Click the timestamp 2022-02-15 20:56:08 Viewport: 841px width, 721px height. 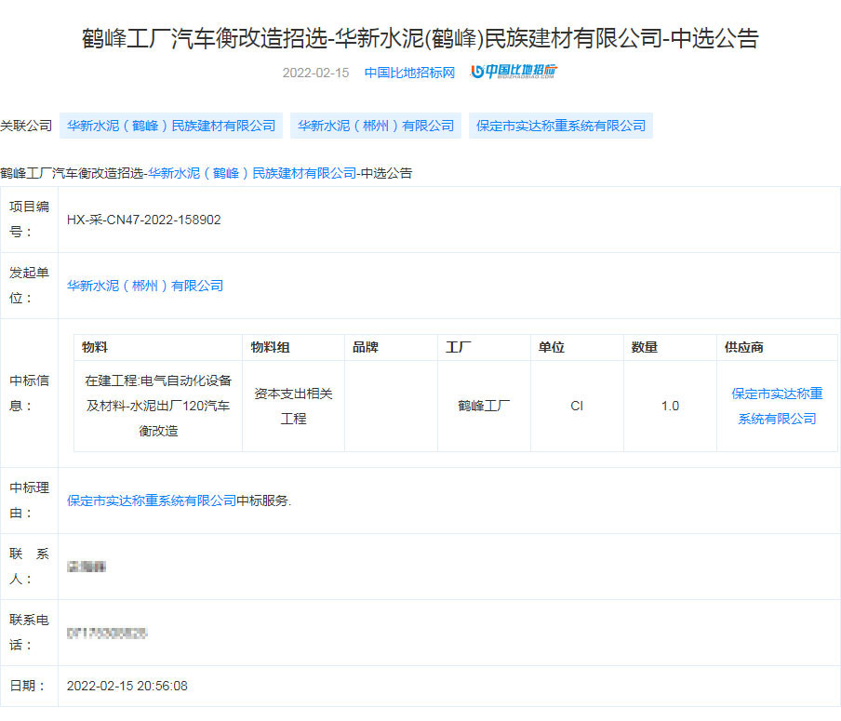tap(127, 686)
